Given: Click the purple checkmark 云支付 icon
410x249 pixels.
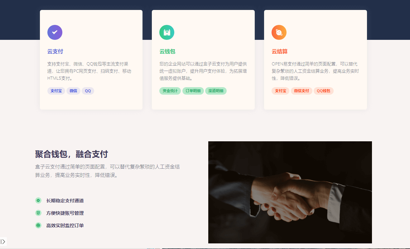Looking at the screenshot, I should (x=55, y=32).
